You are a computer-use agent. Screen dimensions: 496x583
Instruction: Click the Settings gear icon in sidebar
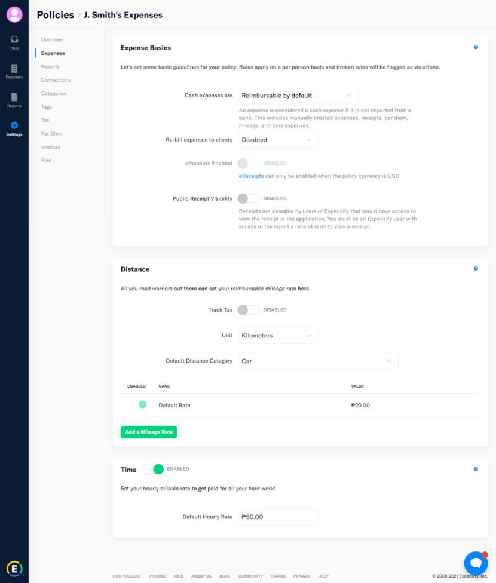point(14,125)
